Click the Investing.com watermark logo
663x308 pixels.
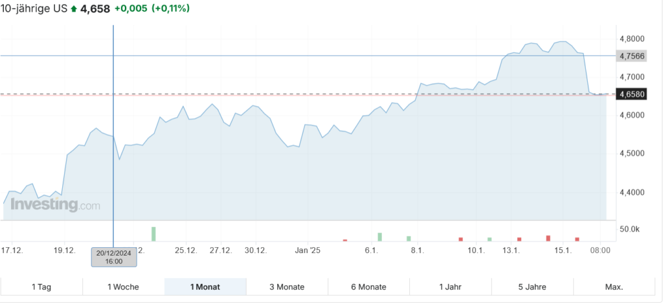click(54, 205)
